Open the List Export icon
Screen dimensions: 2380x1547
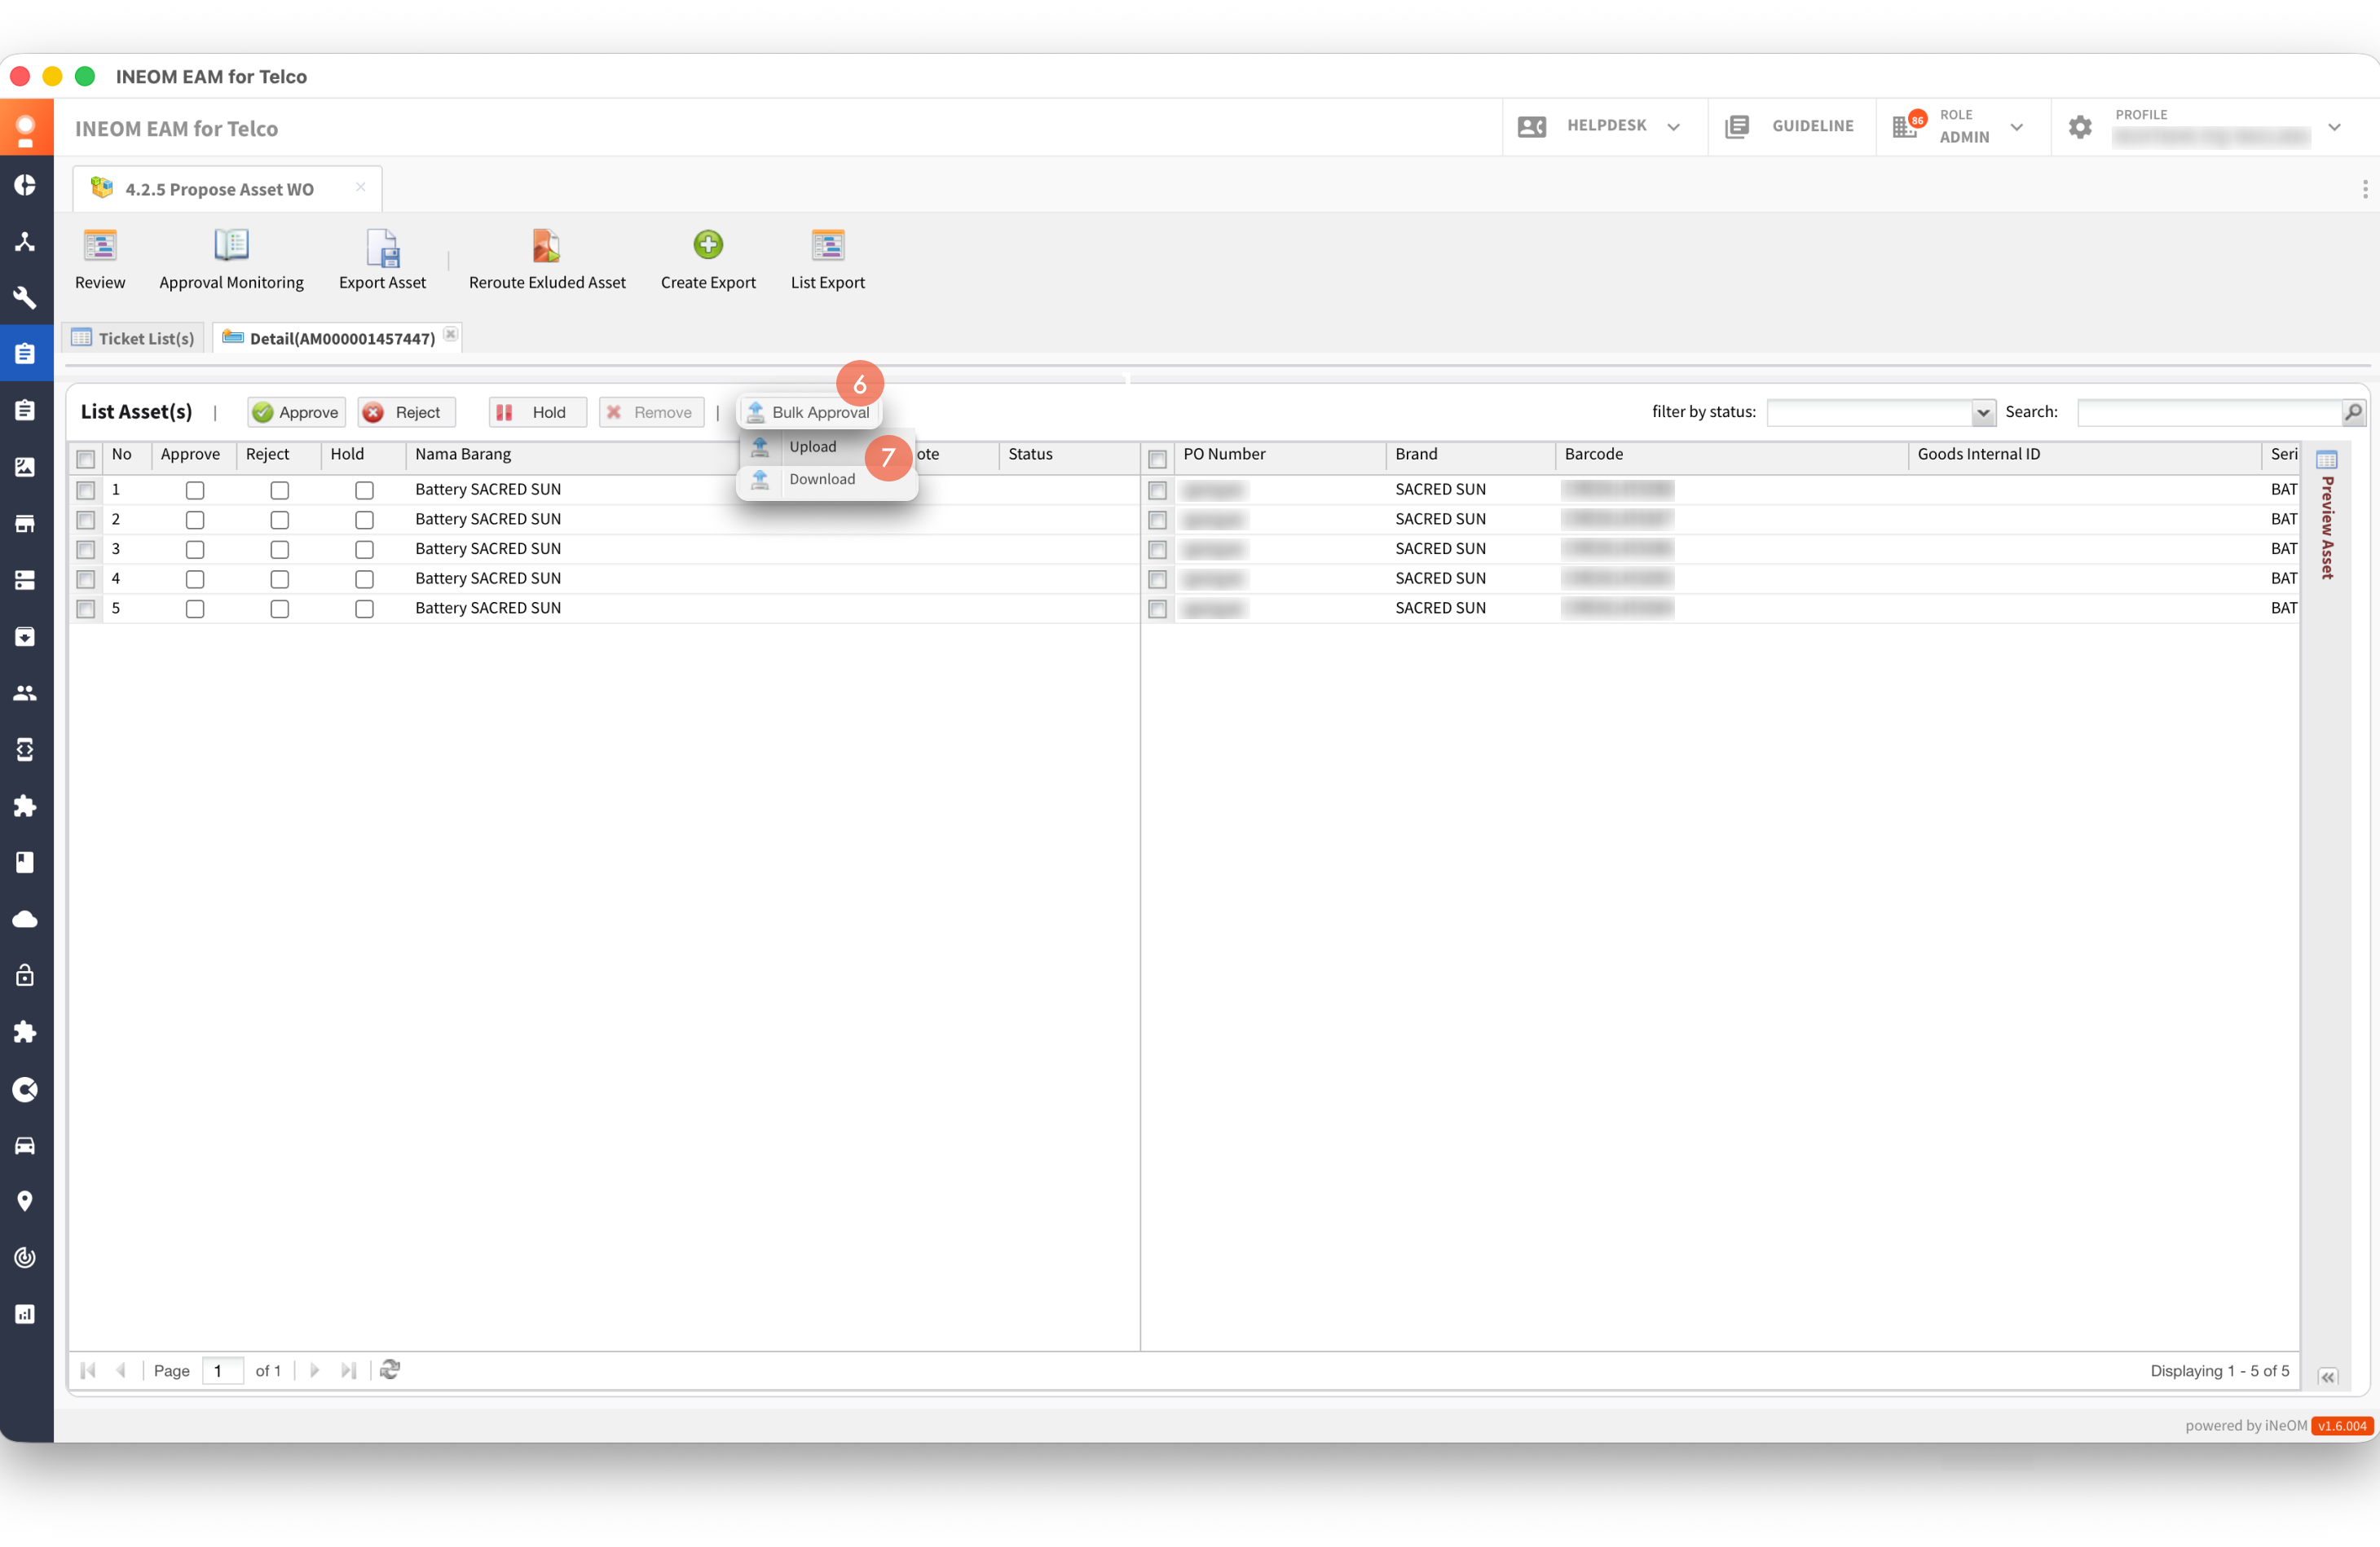pos(827,246)
